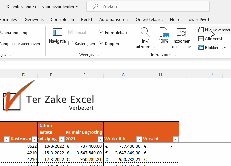The height and width of the screenshot is (166, 231).
Task: Open the Gegevens ribbon tab
Action: (x=34, y=20)
